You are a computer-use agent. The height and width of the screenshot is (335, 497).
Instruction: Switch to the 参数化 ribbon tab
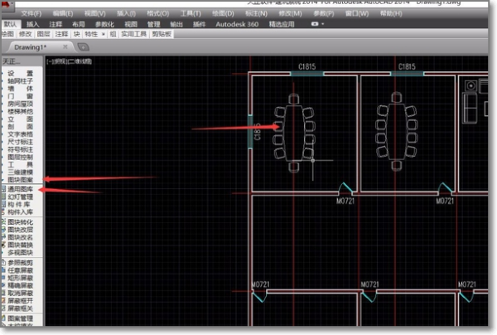point(104,24)
